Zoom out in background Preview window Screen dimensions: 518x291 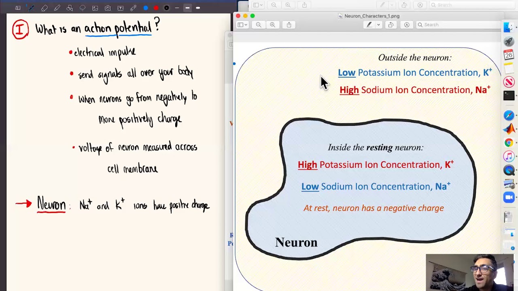click(274, 5)
